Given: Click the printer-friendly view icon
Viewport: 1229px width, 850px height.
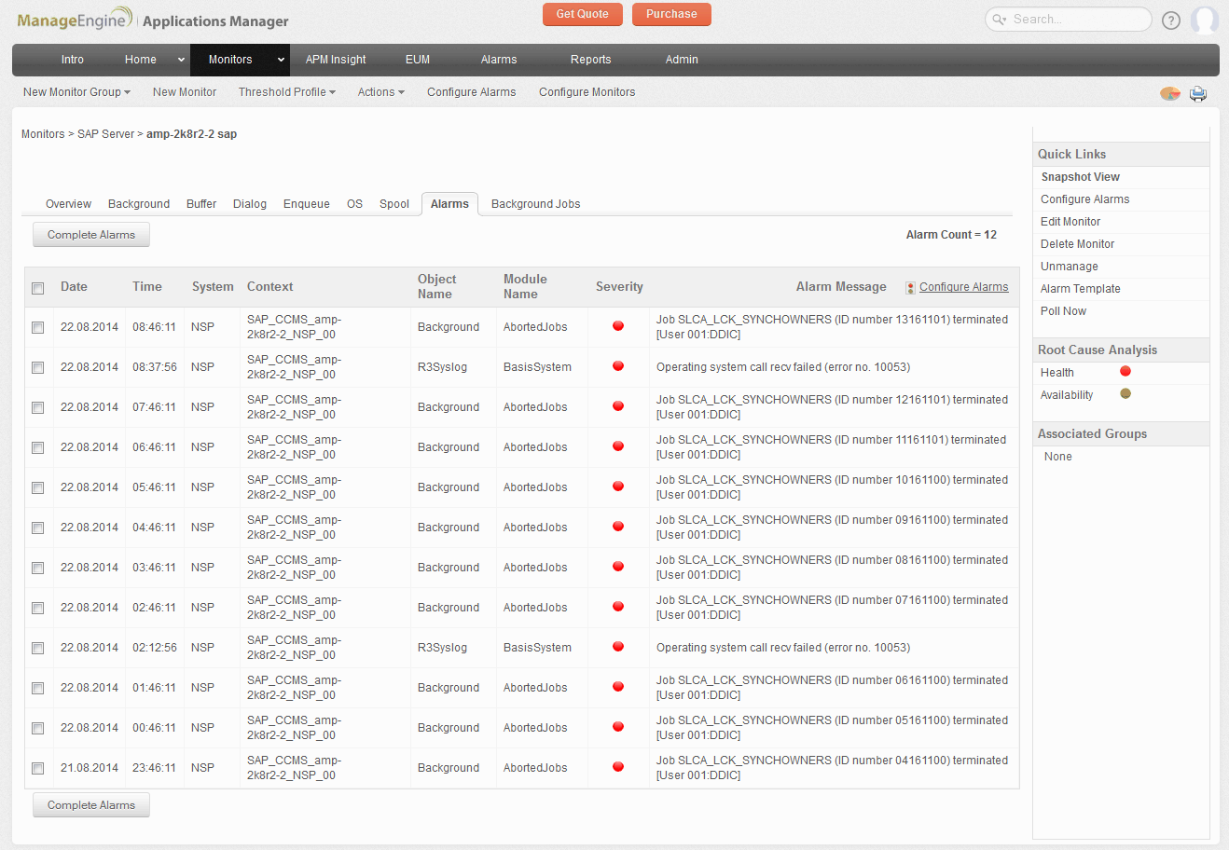Looking at the screenshot, I should [x=1198, y=93].
